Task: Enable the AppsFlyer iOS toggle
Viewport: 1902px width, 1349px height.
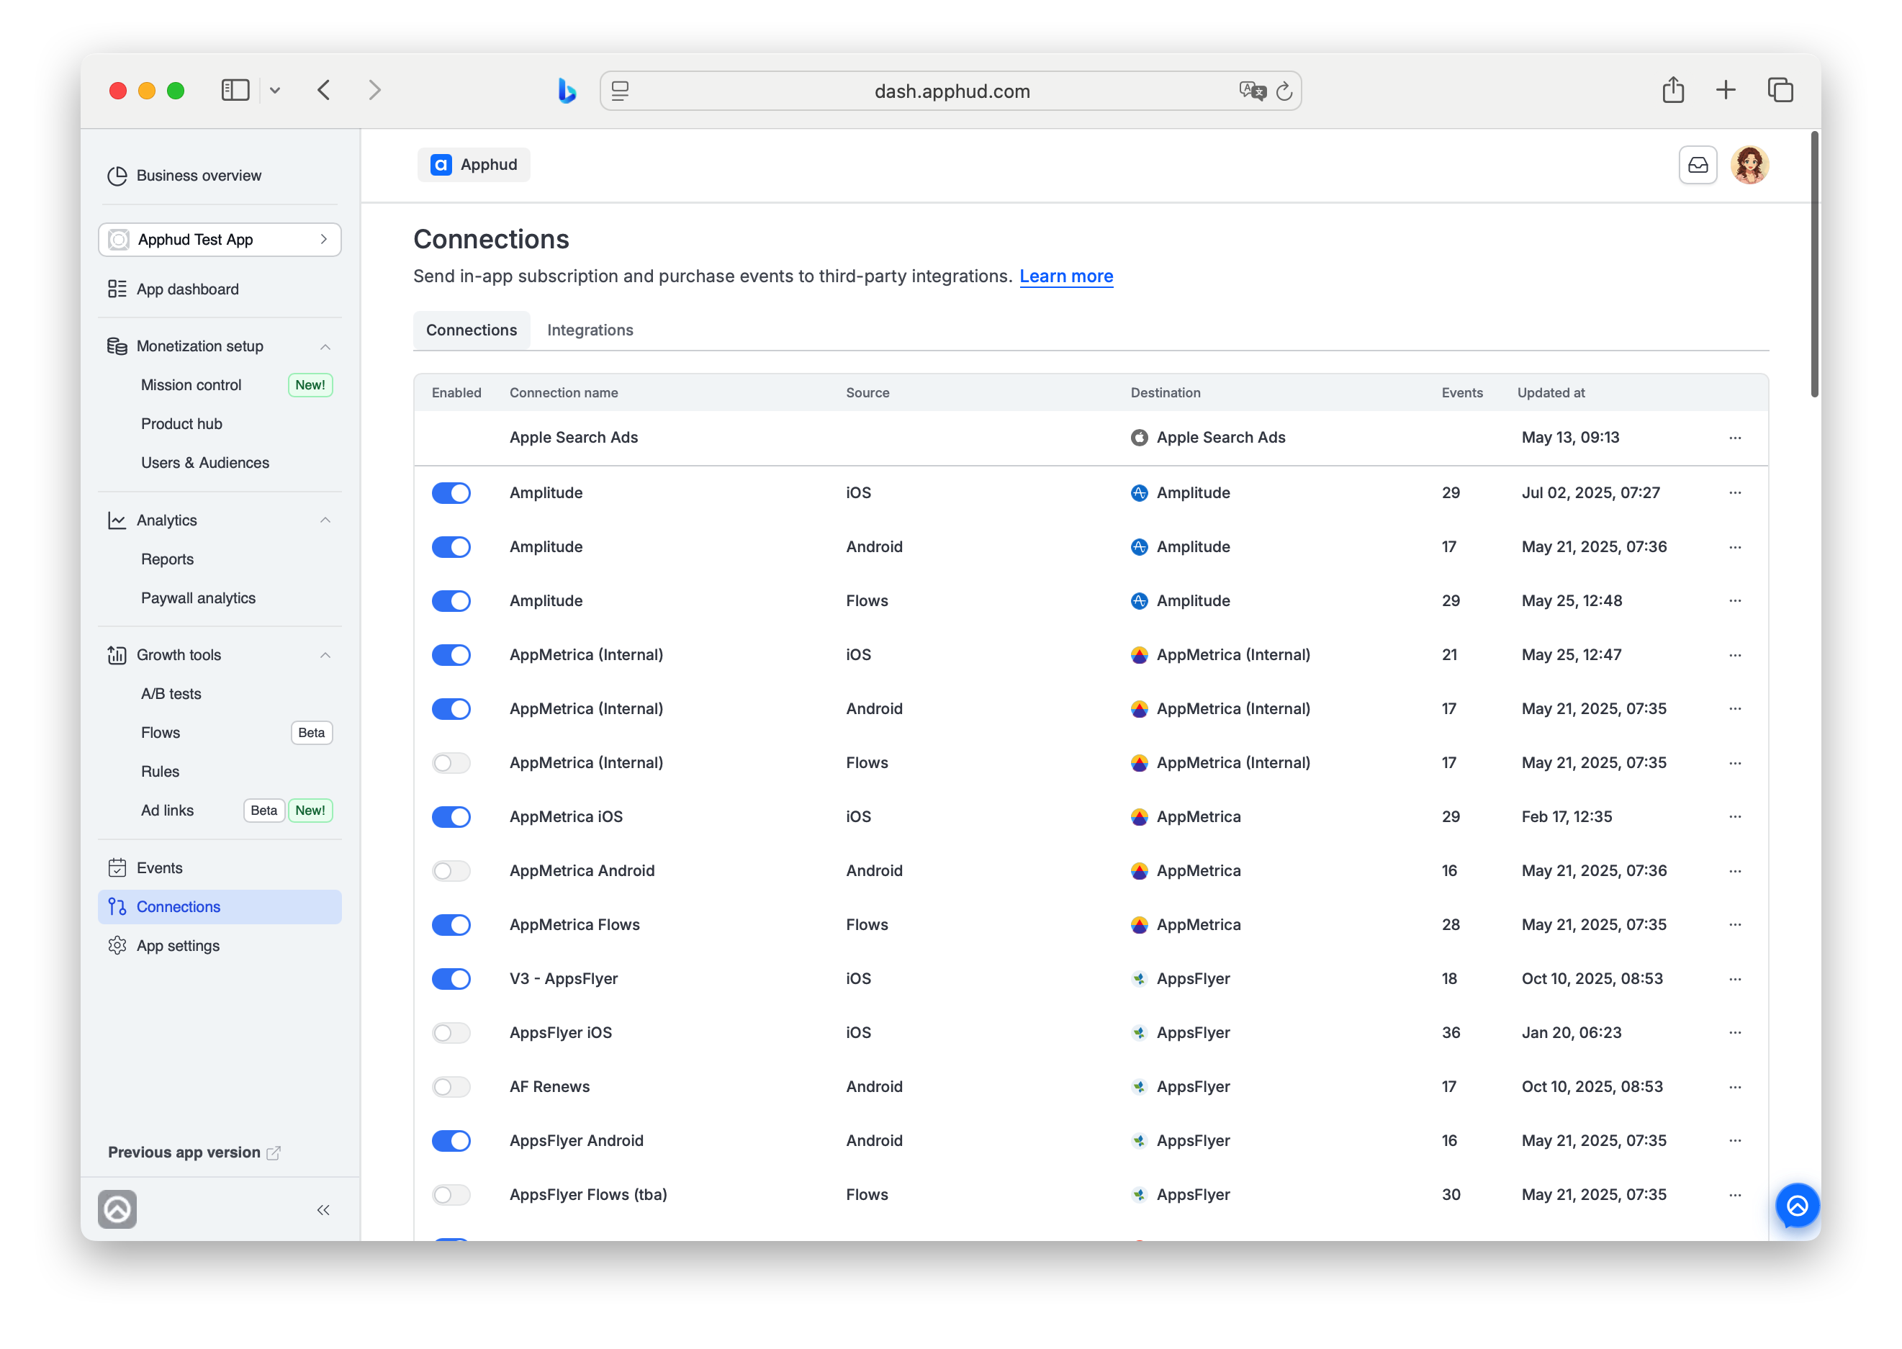Action: pos(451,1032)
